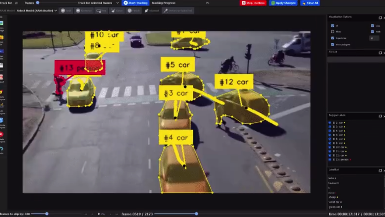Float the Polygon Labels panel

click(x=380, y=116)
